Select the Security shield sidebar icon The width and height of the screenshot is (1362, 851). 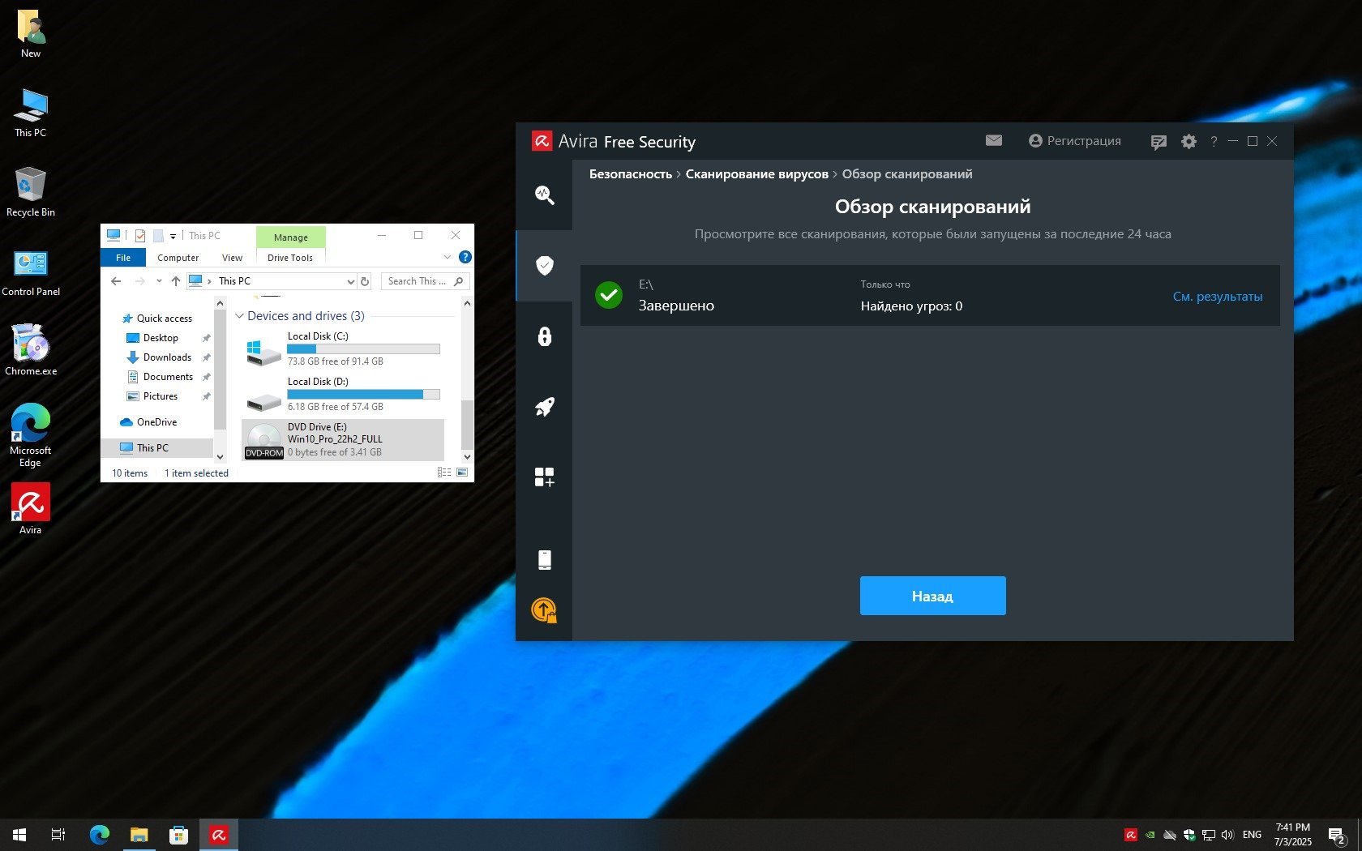(x=544, y=266)
